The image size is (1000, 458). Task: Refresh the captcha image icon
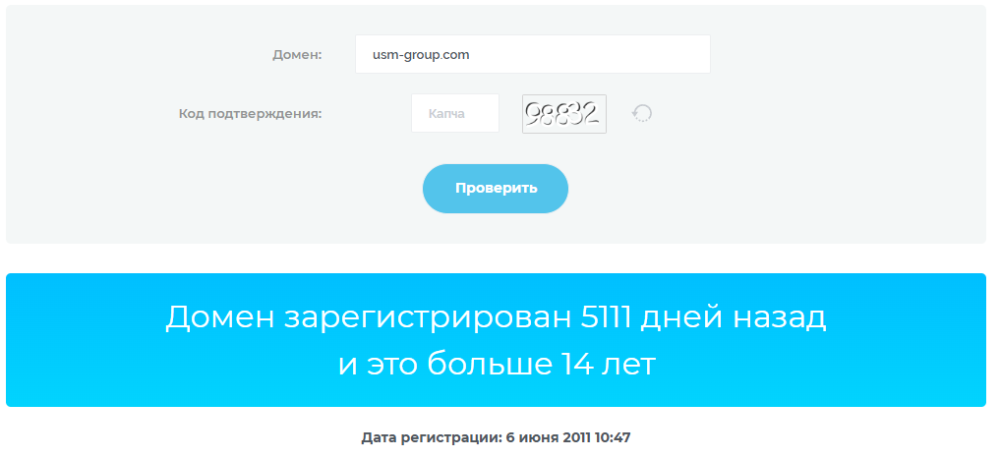click(x=641, y=114)
